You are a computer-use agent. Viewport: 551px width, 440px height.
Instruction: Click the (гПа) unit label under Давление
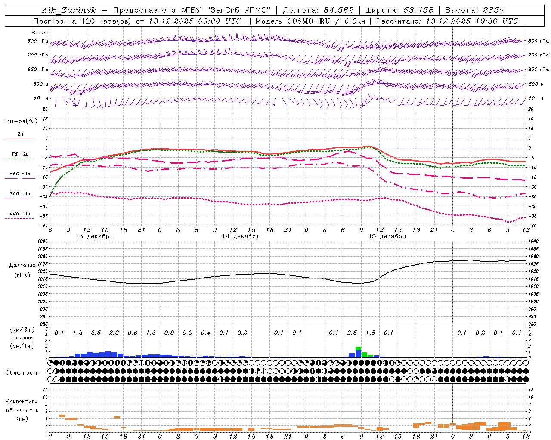click(x=22, y=275)
